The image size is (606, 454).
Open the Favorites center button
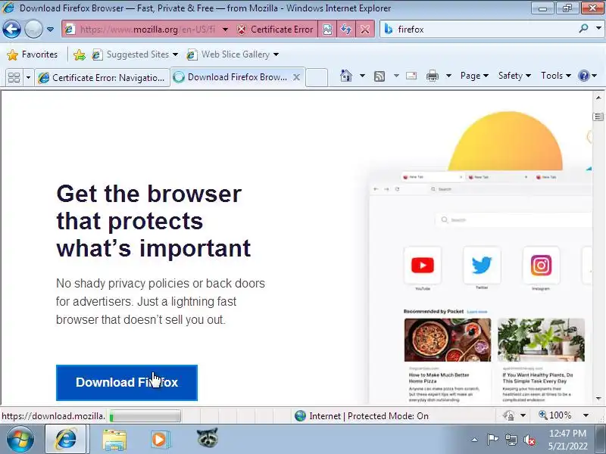[x=33, y=54]
